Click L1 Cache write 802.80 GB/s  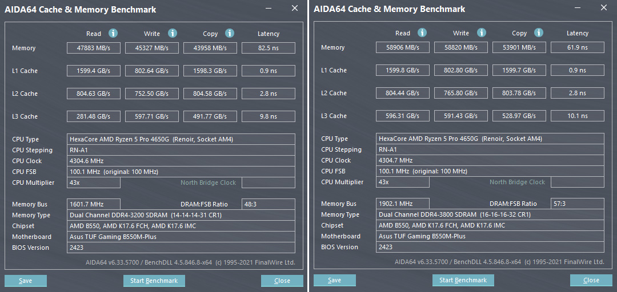(x=461, y=70)
